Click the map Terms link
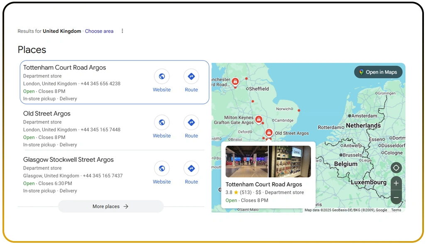Image resolution: width=426 pixels, height=244 pixels. [x=396, y=210]
